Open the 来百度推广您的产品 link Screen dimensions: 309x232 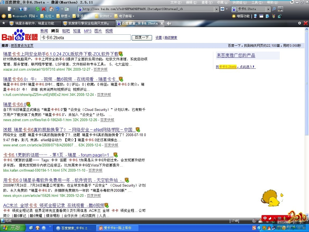click(236, 55)
